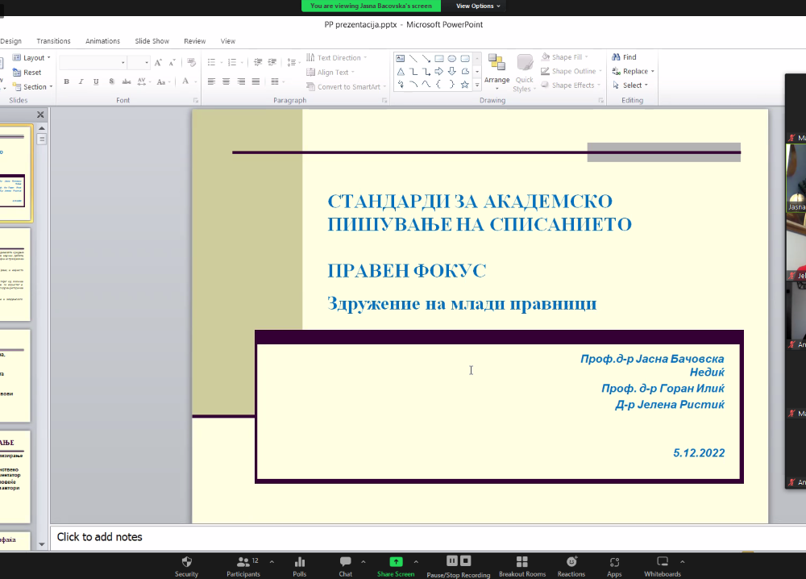Toggle Bold text formatting
This screenshot has width=806, height=579.
66,81
